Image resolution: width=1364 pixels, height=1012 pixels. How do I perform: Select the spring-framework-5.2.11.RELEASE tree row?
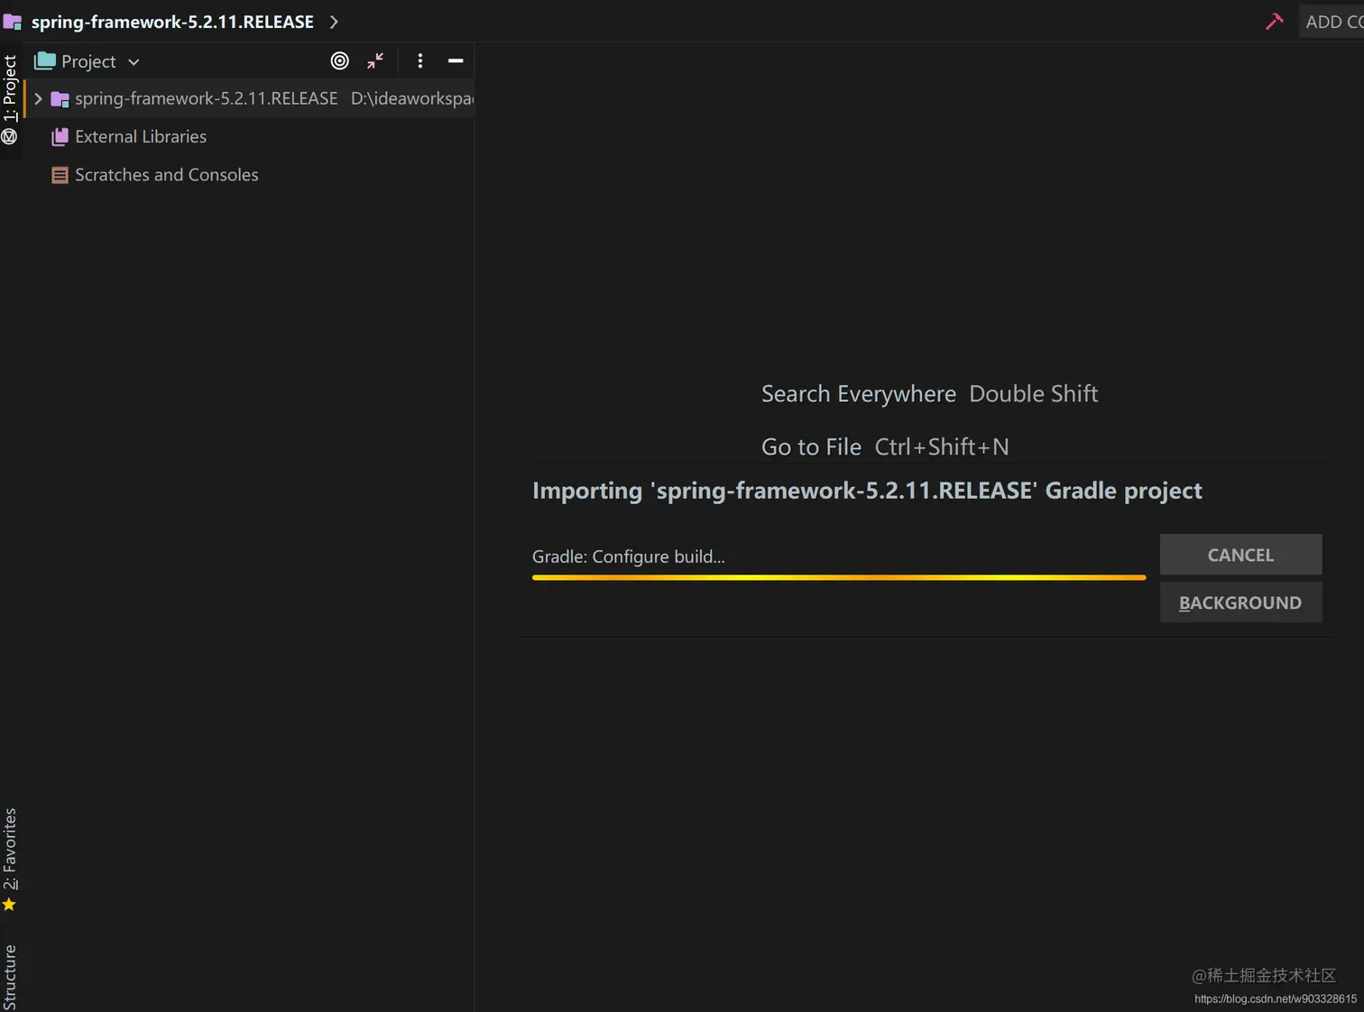click(250, 99)
